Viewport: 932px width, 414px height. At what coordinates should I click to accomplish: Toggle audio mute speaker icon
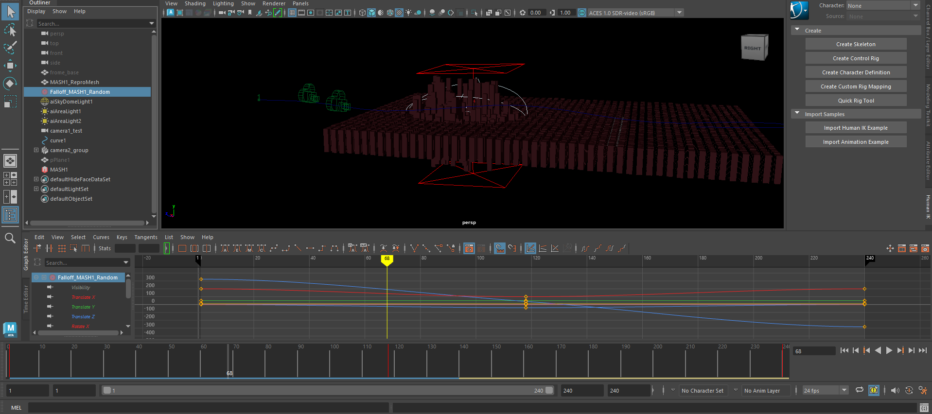[x=895, y=390]
